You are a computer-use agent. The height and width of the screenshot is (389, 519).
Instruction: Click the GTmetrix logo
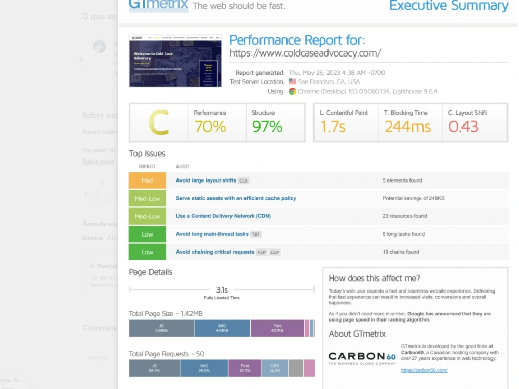(158, 6)
